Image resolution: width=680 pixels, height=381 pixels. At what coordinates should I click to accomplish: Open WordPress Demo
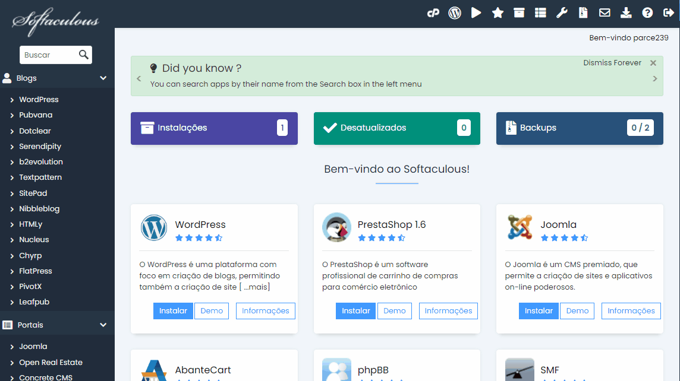click(212, 311)
